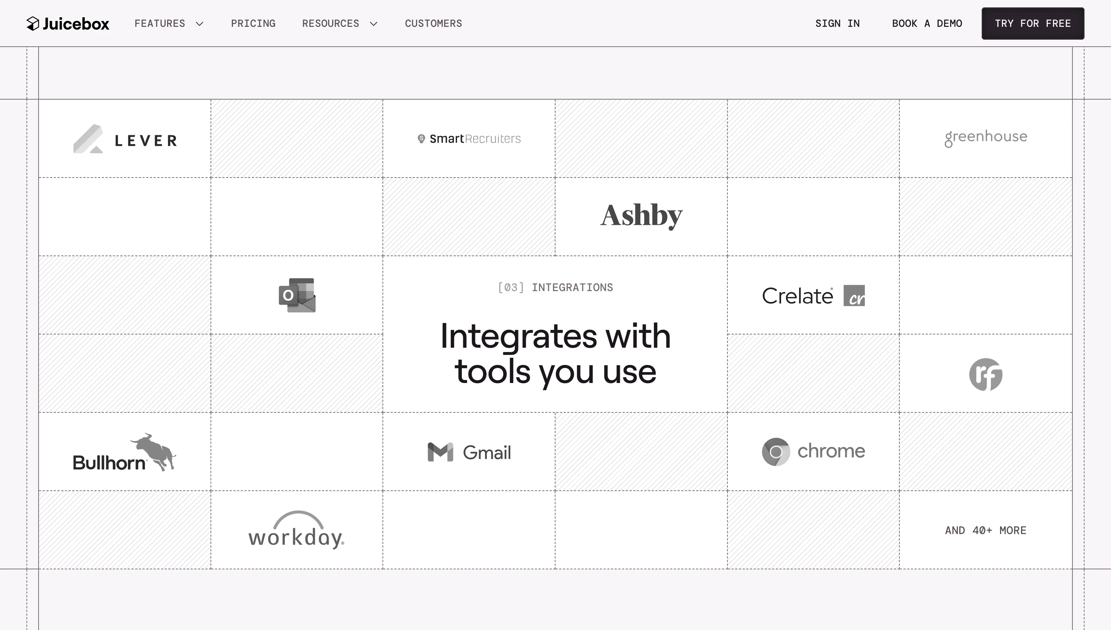
Task: Select the Lever integration logo
Action: pyautogui.click(x=125, y=139)
